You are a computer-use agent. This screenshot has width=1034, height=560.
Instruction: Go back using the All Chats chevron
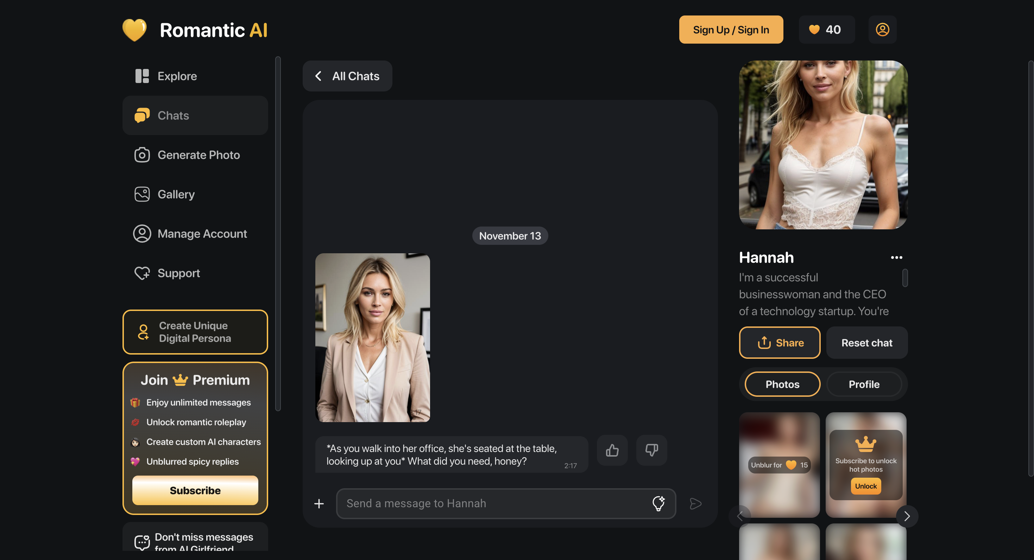(x=318, y=76)
